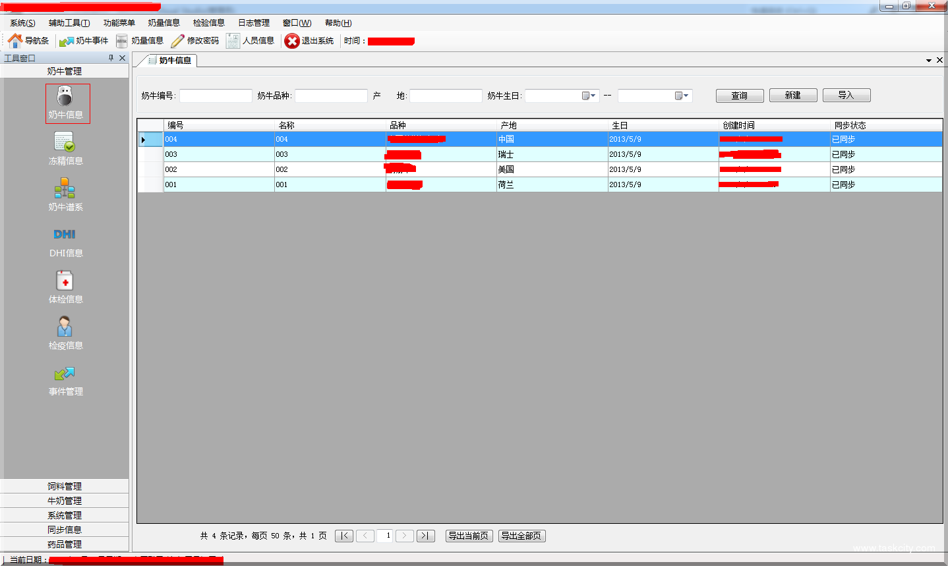Focus the 奶牛品种 input field
Viewport: 948px width, 566px height.
pos(331,96)
